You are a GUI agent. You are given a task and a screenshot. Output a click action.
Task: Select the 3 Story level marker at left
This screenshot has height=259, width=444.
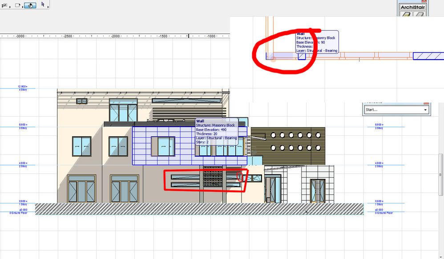pos(23,126)
